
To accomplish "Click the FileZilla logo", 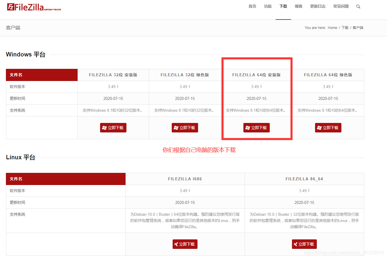I will 34,7.
